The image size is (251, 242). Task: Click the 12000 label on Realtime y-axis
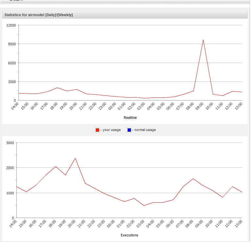(x=11, y=25)
